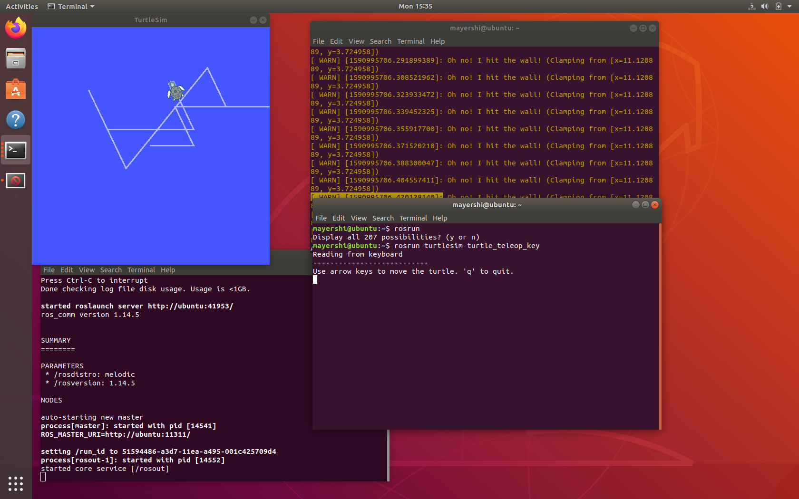Screen dimensions: 799x499
Task: Minimize the front teleop terminal window
Action: (635, 204)
